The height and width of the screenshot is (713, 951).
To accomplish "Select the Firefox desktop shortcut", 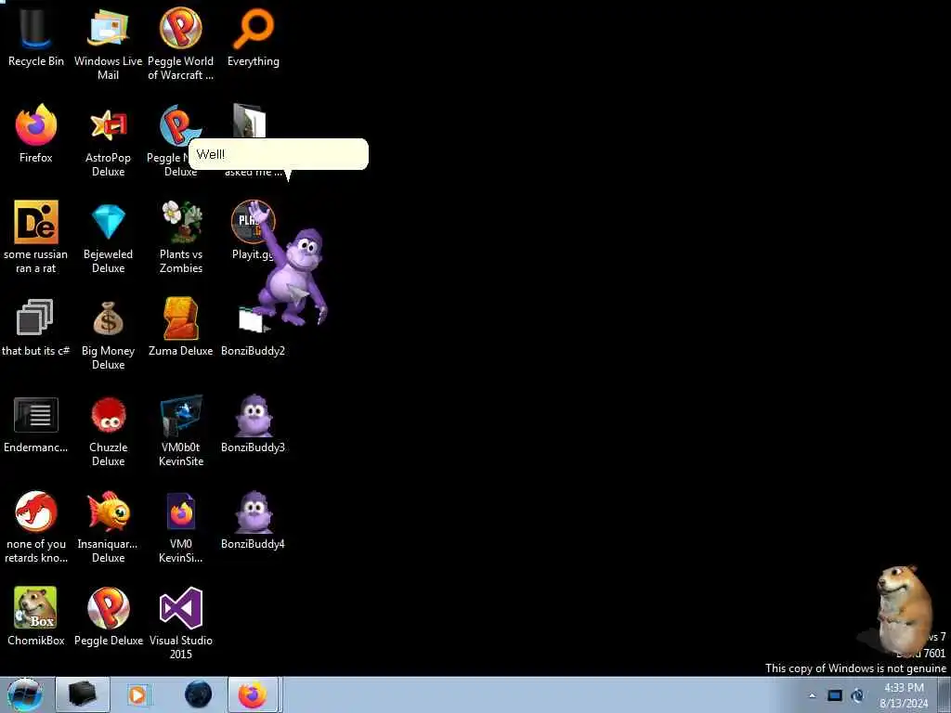I will [36, 134].
